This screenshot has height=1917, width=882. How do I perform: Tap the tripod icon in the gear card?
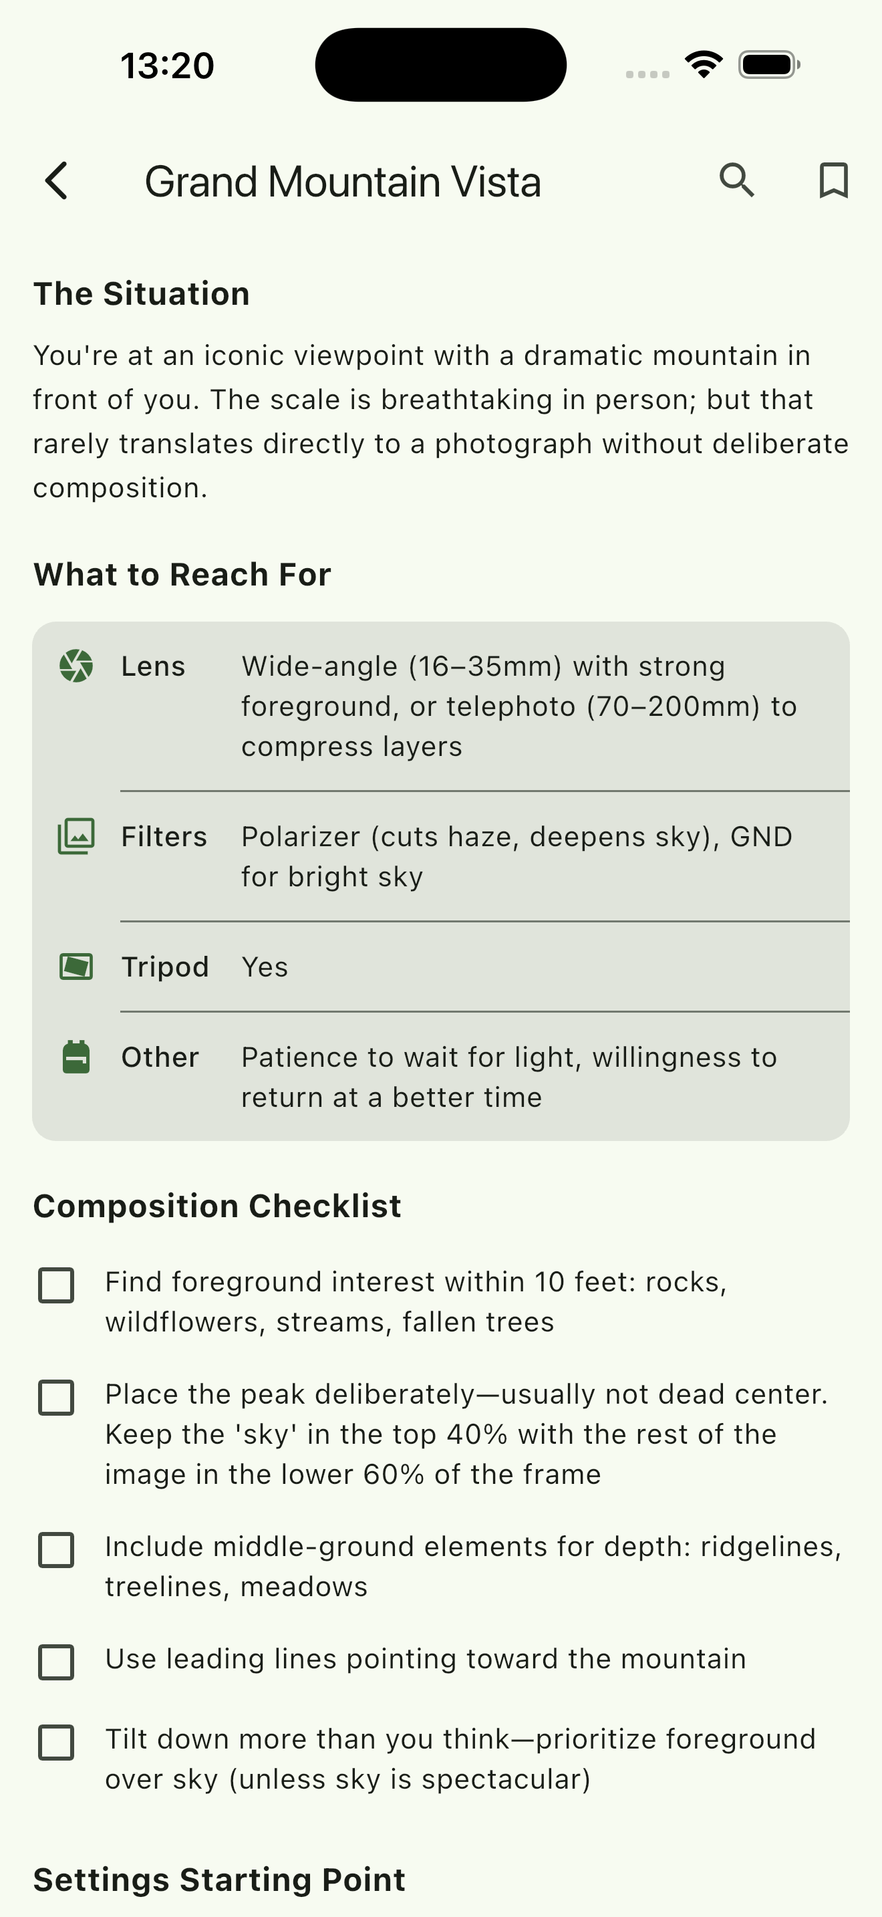78,967
